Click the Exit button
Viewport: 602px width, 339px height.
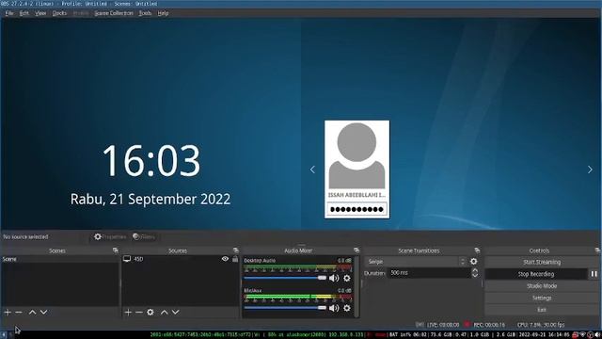click(x=542, y=310)
